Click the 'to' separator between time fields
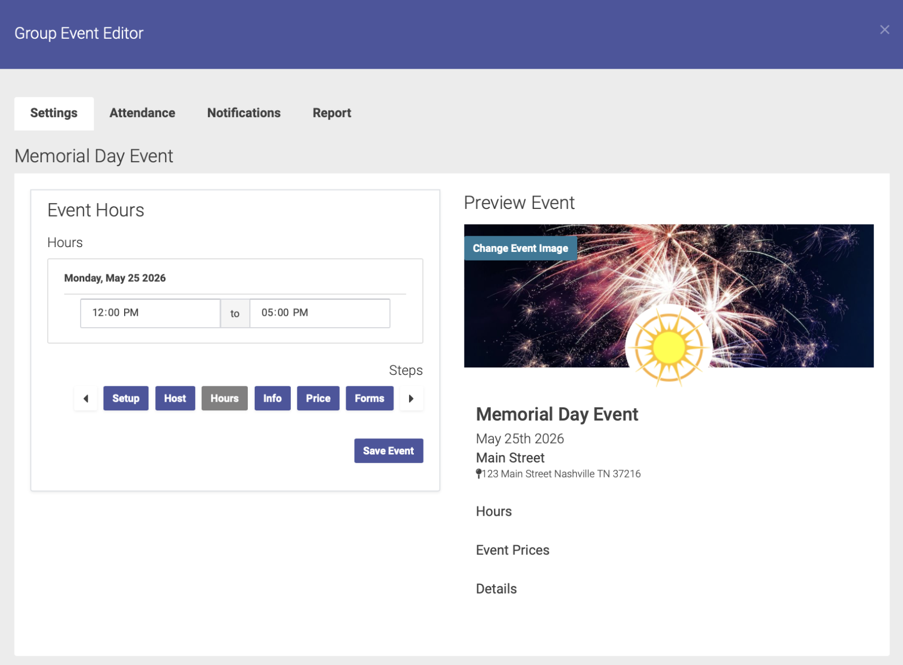 (x=235, y=314)
